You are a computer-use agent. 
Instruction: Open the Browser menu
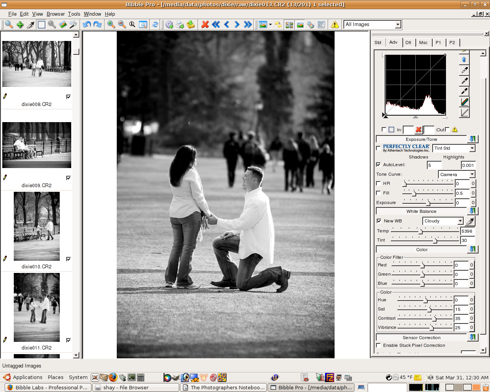56,14
